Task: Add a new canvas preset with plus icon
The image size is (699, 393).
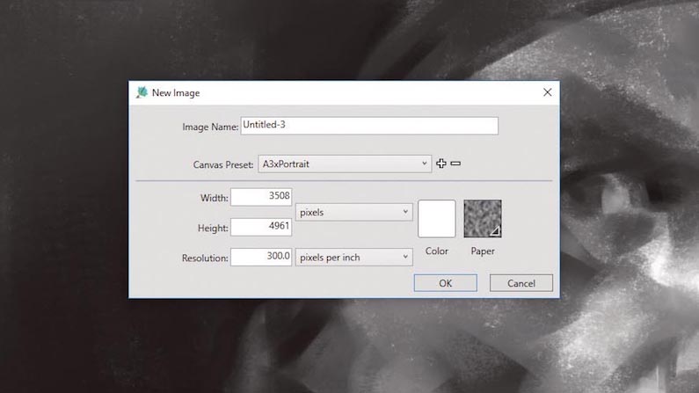Action: [441, 164]
